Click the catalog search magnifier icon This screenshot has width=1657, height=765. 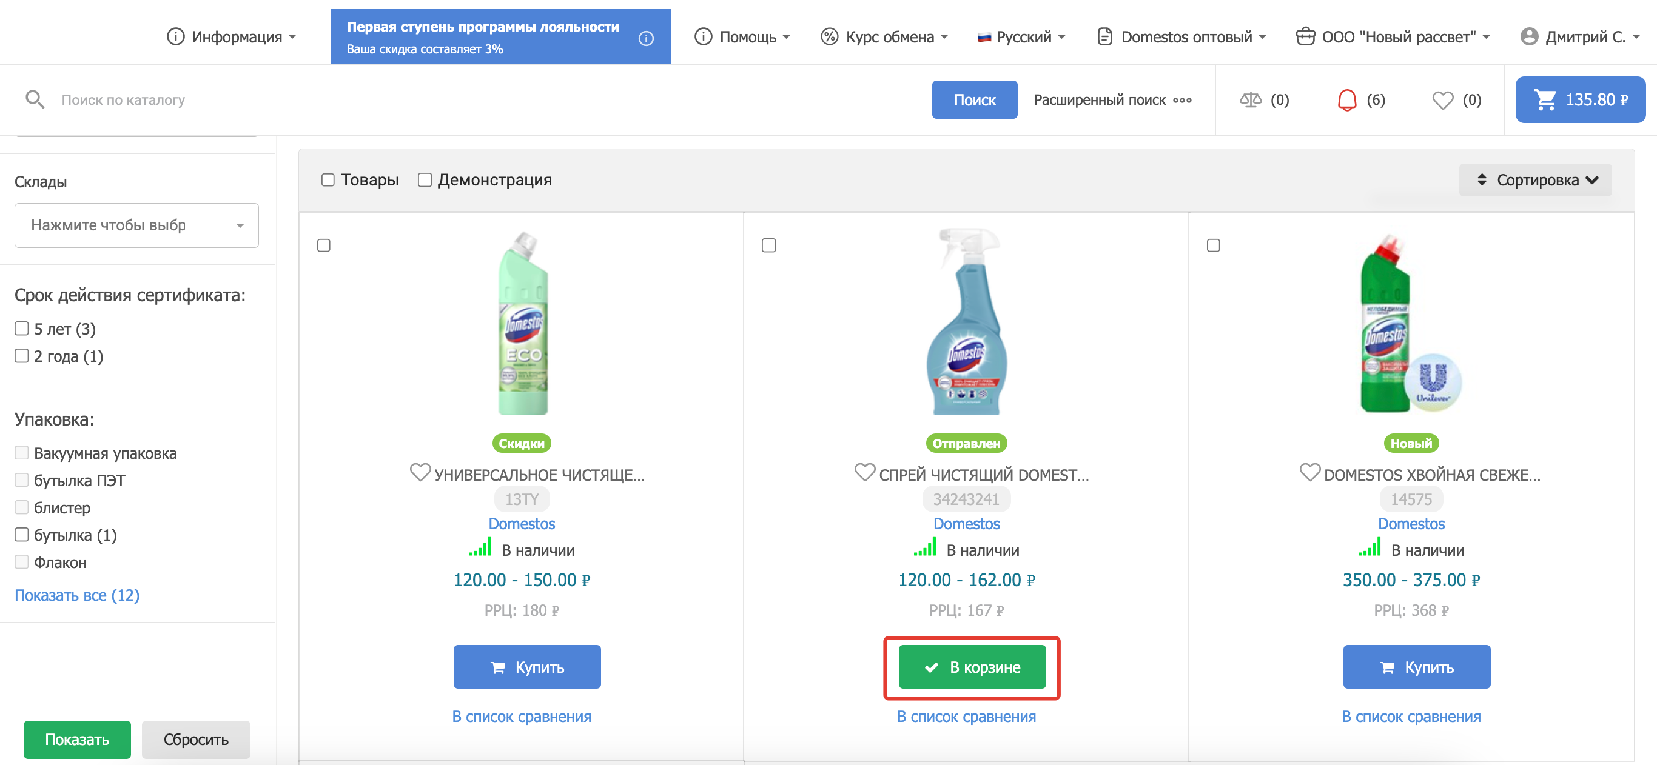point(35,99)
